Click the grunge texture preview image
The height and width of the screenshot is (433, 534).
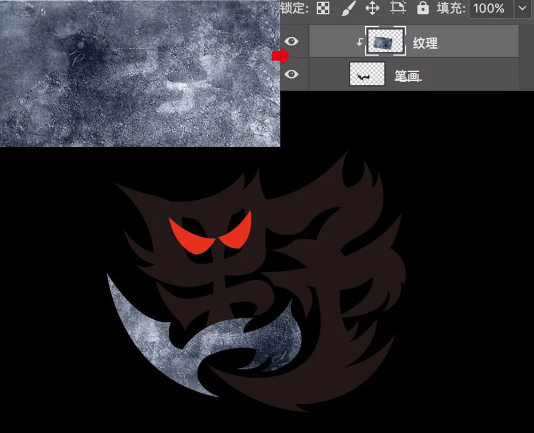pos(140,73)
